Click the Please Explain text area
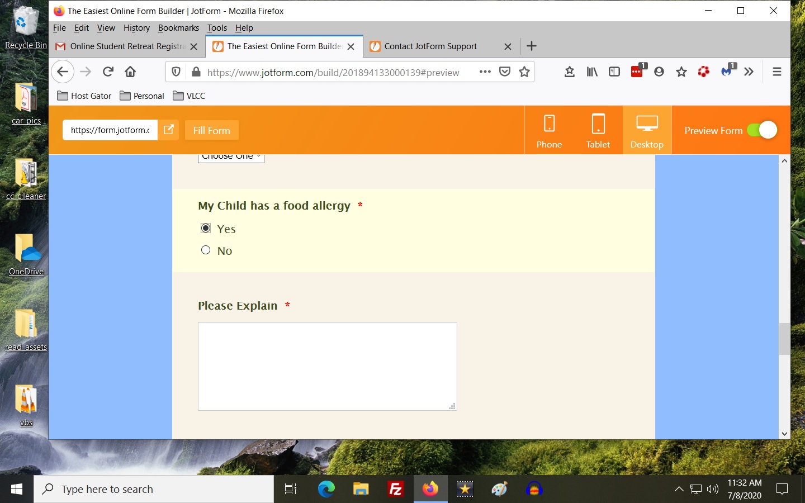The width and height of the screenshot is (805, 503). 327,366
